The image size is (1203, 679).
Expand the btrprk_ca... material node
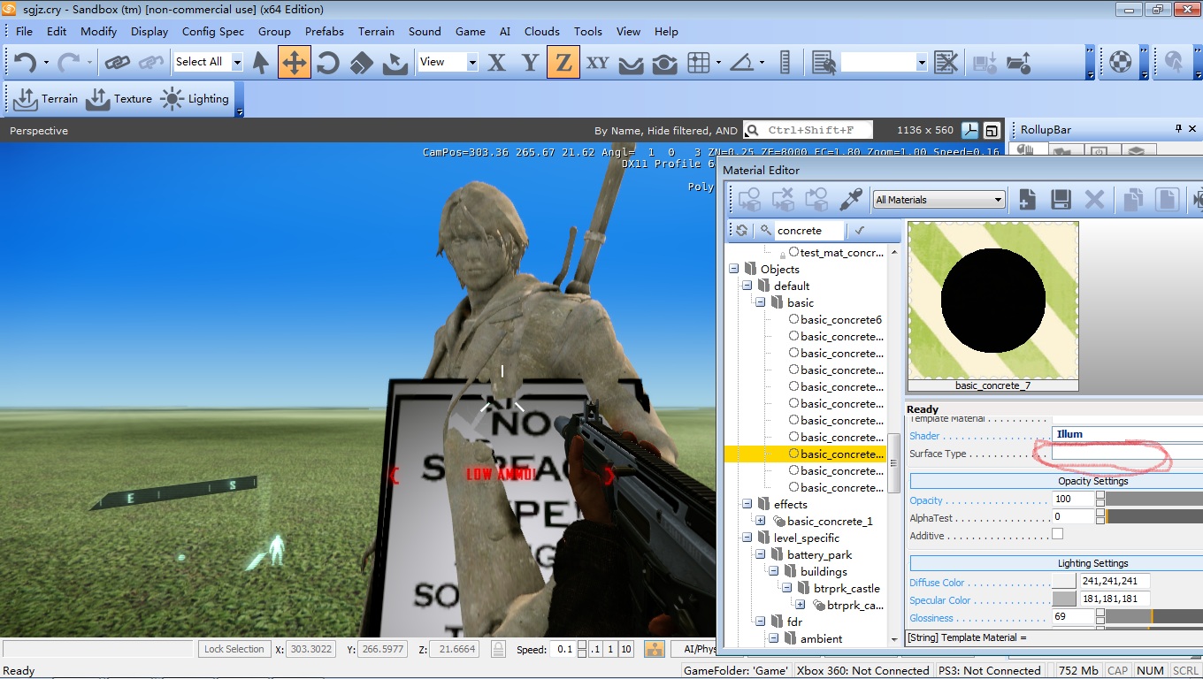[x=800, y=605]
